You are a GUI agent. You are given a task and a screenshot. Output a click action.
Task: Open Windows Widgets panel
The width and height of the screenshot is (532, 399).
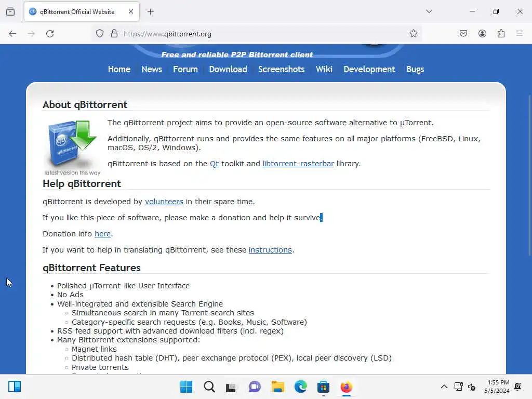coord(15,387)
